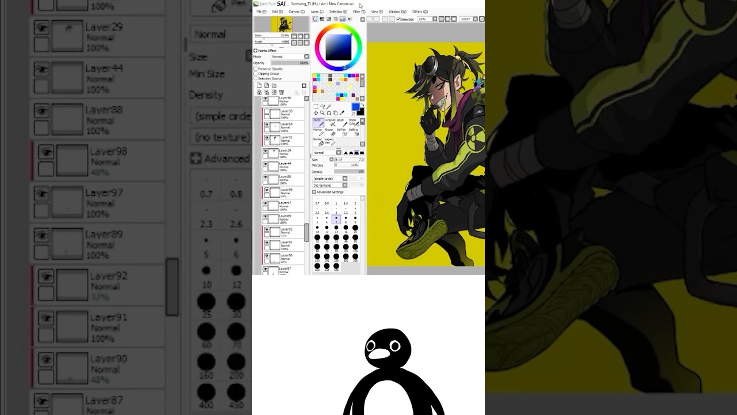Open the Layer menu

[x=317, y=12]
